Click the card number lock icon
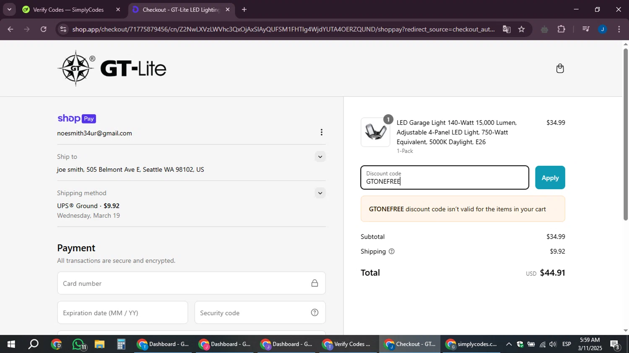The height and width of the screenshot is (353, 629). pyautogui.click(x=314, y=283)
